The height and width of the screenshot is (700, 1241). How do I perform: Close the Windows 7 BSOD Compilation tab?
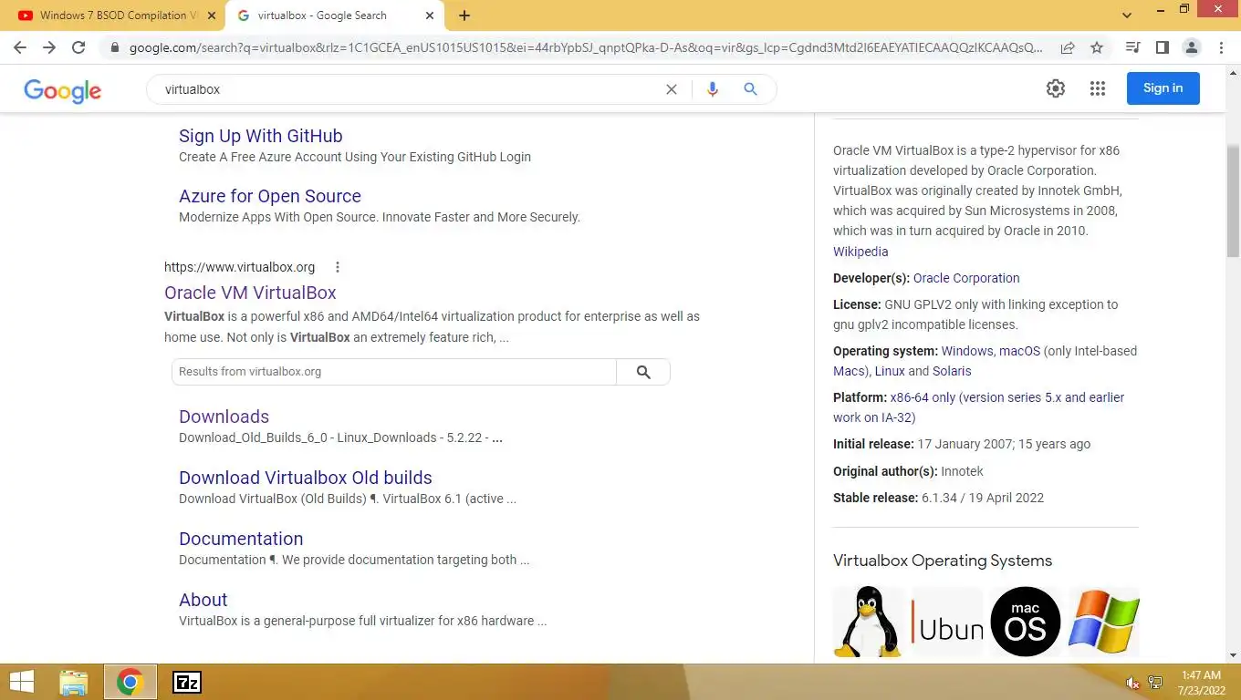(x=212, y=15)
